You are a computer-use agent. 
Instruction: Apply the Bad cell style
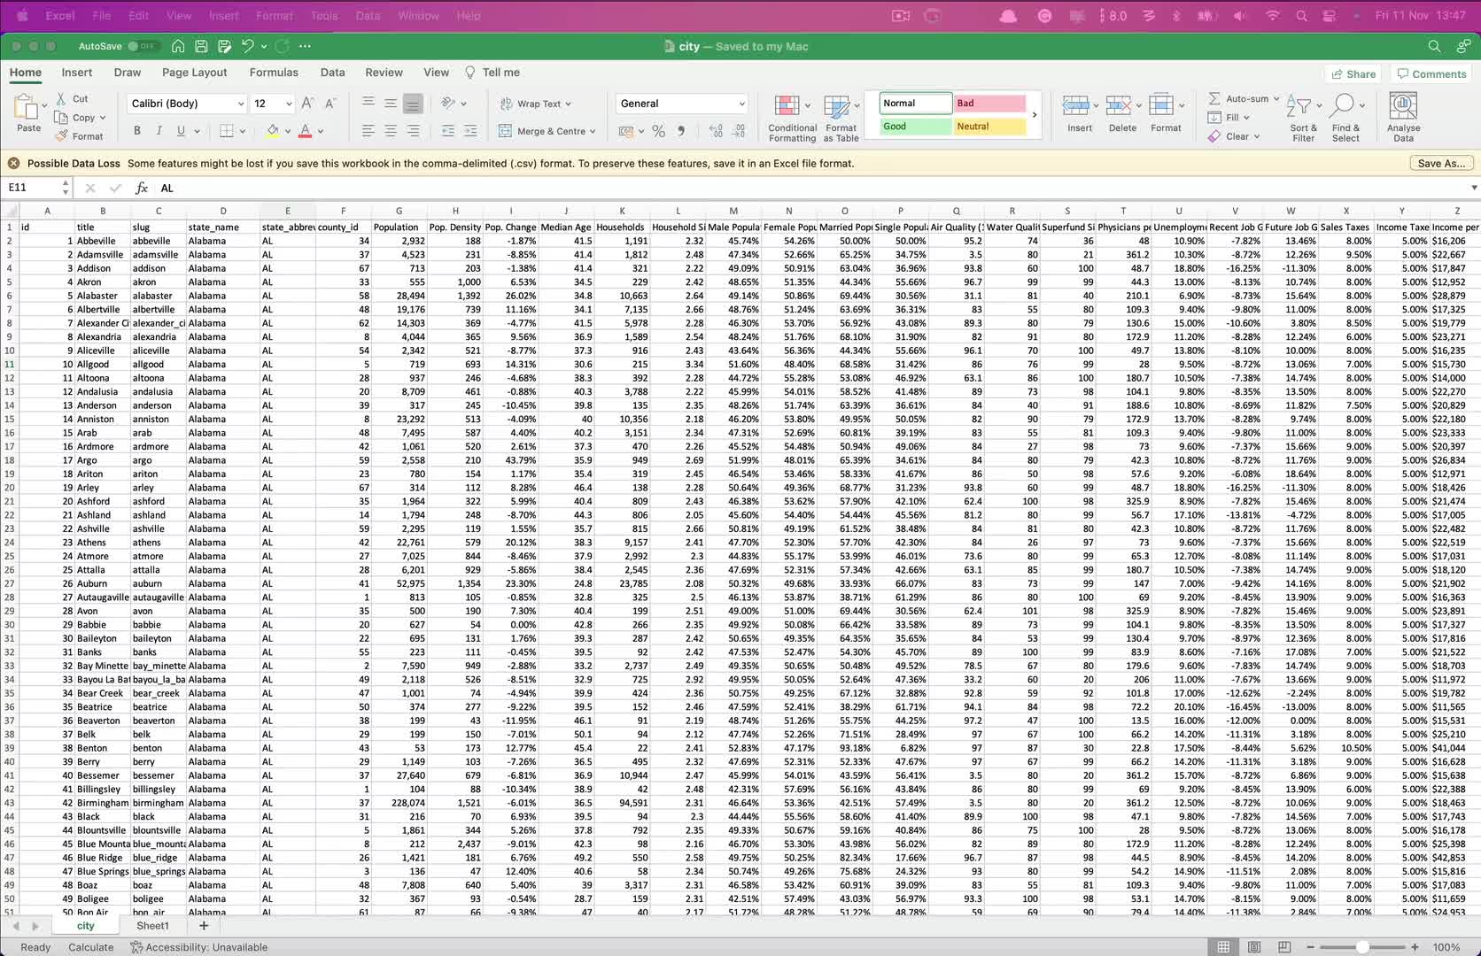pyautogui.click(x=989, y=104)
